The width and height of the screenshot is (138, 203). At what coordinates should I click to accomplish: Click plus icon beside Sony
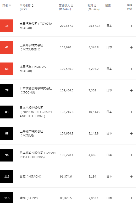(x=131, y=198)
